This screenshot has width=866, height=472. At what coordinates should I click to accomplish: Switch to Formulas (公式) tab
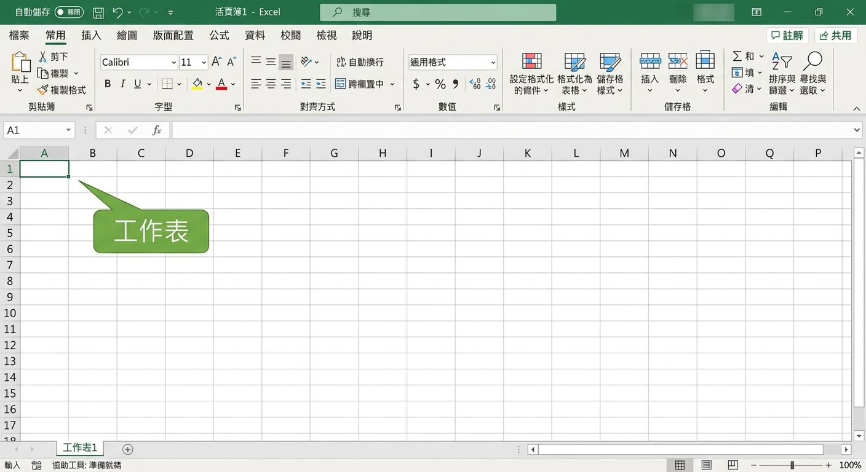click(x=219, y=36)
